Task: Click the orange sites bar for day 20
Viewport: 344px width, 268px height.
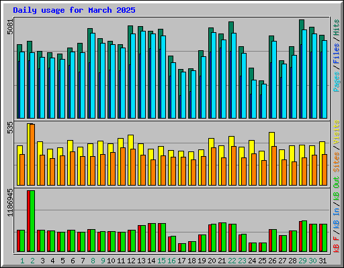Action: [x=214, y=166]
